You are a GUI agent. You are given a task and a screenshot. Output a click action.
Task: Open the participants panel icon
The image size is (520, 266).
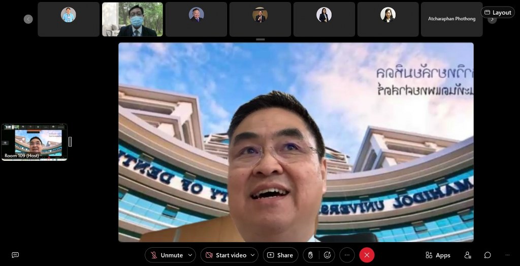[468, 255]
